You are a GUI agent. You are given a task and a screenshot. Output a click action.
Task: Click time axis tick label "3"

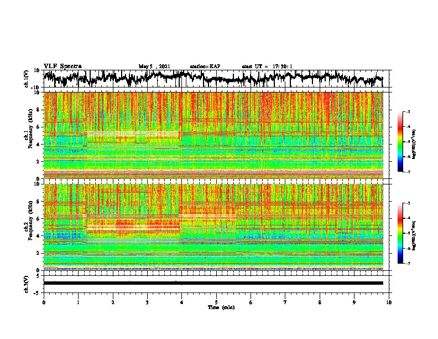(x=147, y=302)
